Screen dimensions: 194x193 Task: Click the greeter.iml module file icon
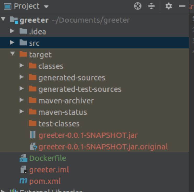[24, 170]
